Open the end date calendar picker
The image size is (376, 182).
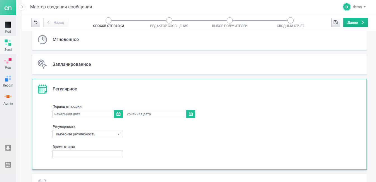[x=191, y=114]
